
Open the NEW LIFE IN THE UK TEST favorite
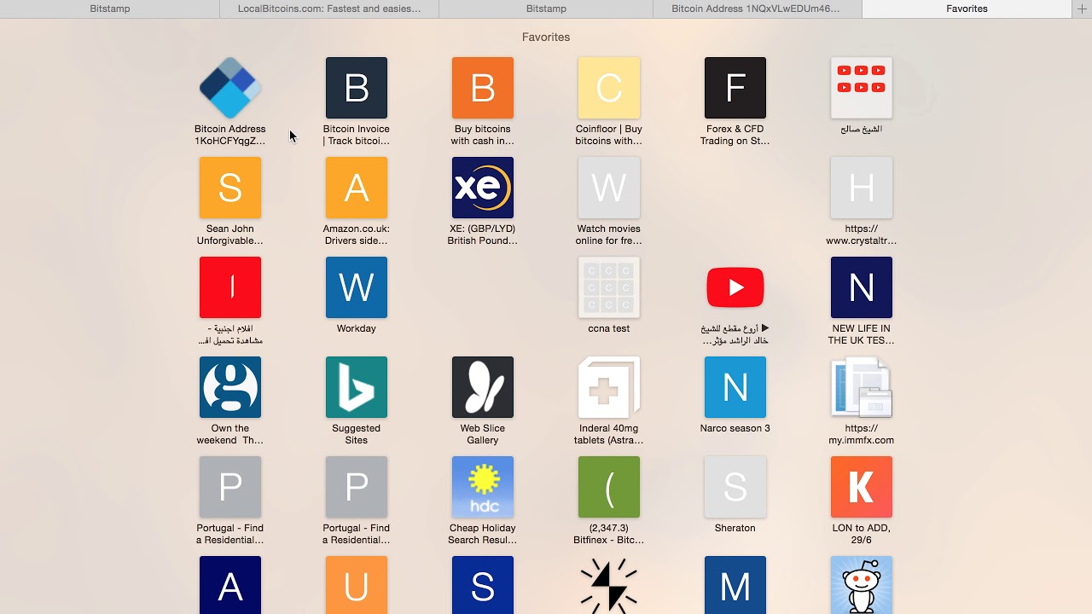[862, 287]
